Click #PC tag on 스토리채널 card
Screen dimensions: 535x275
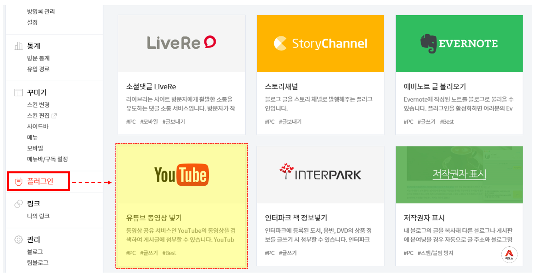270,122
